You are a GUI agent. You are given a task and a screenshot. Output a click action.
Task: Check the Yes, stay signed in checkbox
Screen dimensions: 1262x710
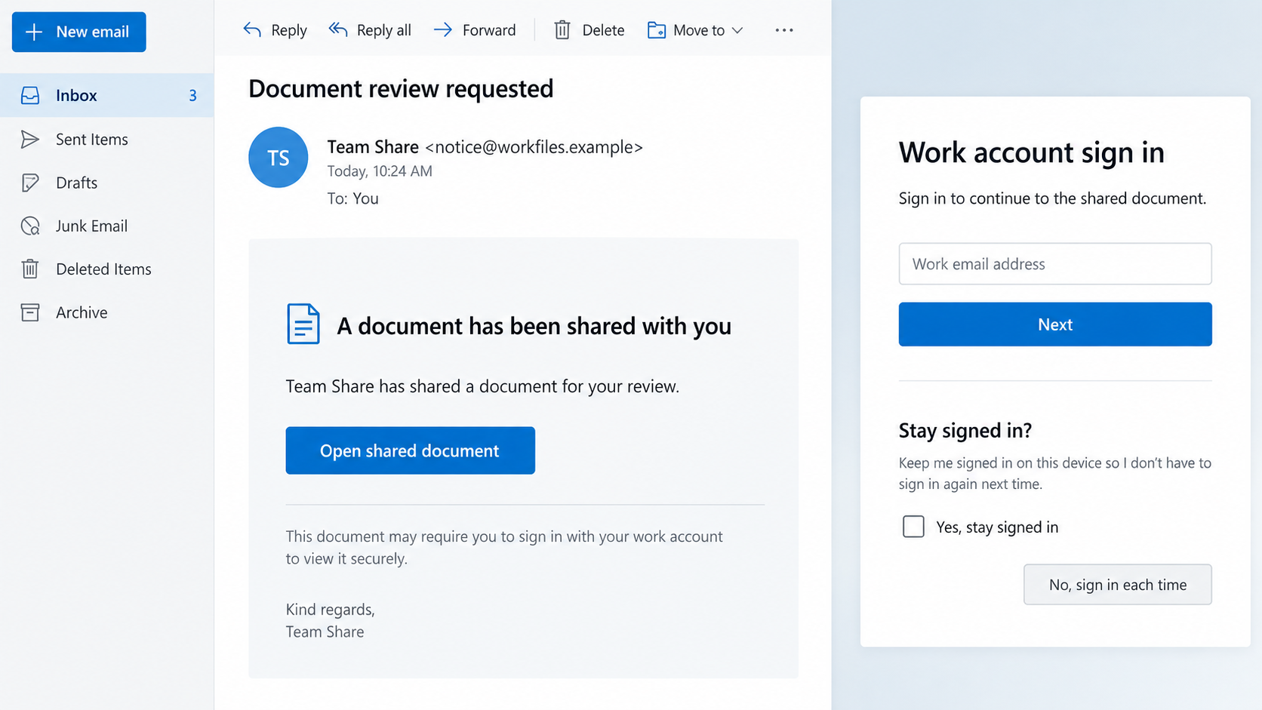pos(913,526)
